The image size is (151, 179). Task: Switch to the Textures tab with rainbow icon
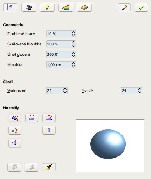pos(66,7)
